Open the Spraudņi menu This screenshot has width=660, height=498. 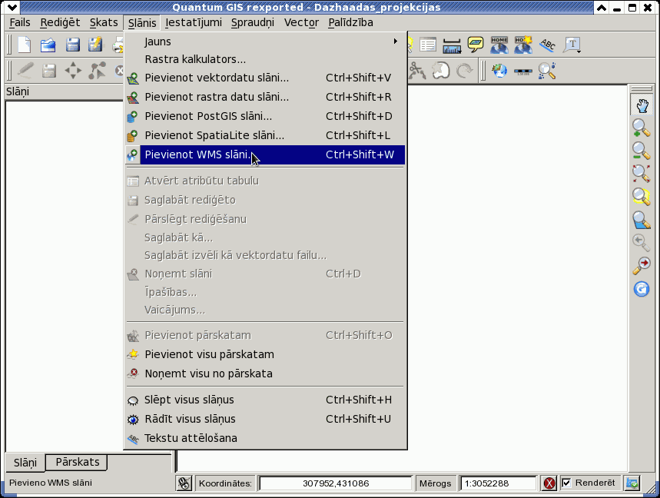click(x=253, y=22)
